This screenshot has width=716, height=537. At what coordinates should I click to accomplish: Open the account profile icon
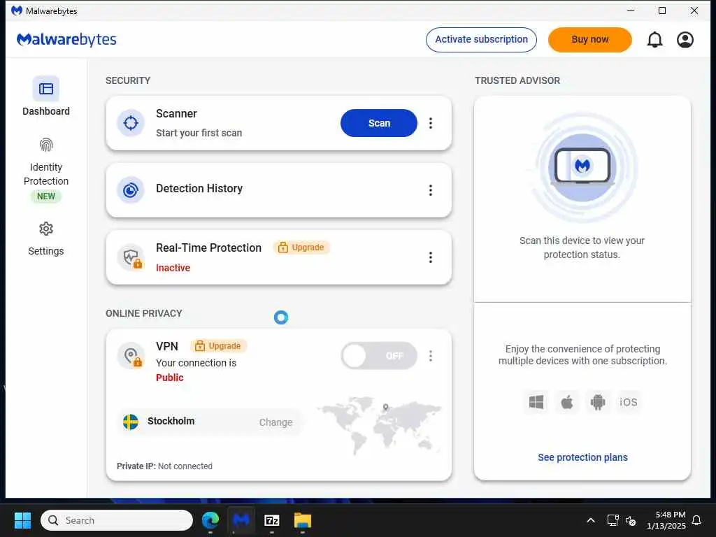[x=685, y=40]
